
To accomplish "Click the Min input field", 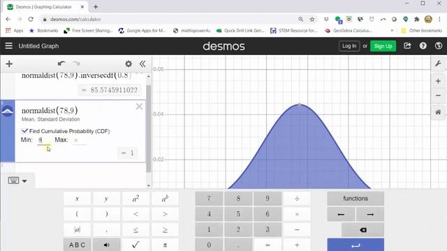I will click(43, 140).
